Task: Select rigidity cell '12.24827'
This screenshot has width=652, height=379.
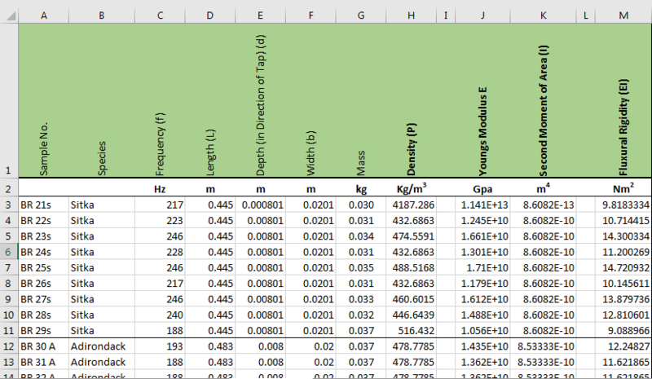Action: click(x=623, y=346)
